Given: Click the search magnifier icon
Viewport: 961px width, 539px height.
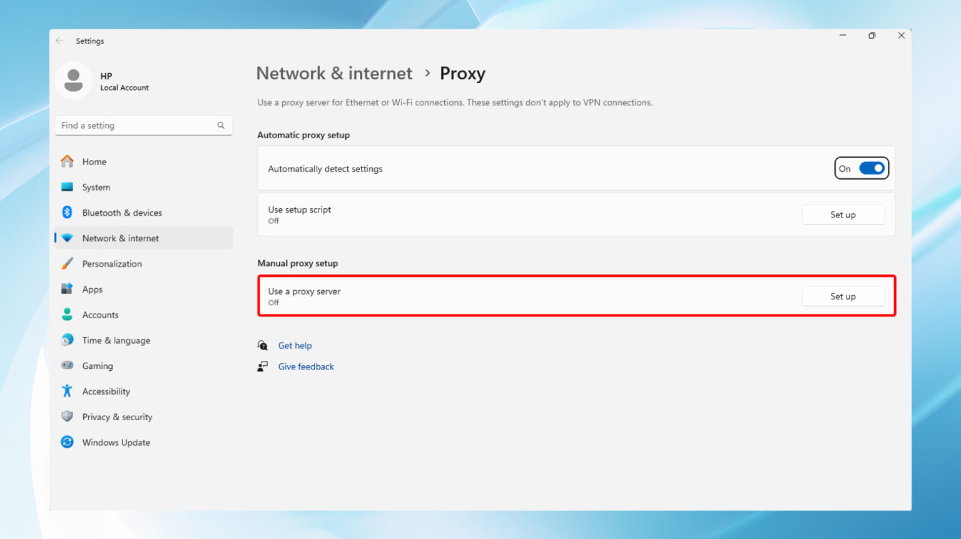Looking at the screenshot, I should pyautogui.click(x=221, y=126).
